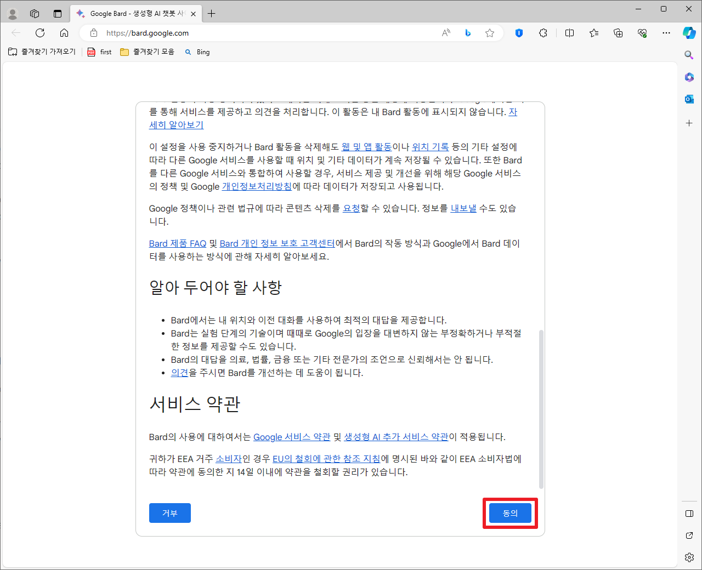Open the first PDF bookmark
The height and width of the screenshot is (570, 702).
(99, 52)
